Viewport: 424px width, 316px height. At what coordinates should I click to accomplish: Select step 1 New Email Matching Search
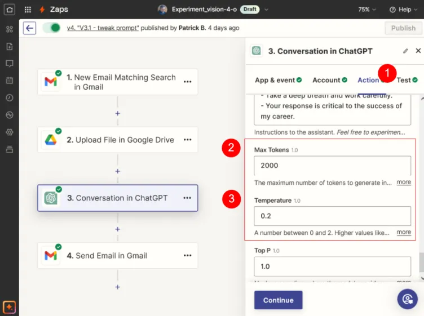coord(118,82)
